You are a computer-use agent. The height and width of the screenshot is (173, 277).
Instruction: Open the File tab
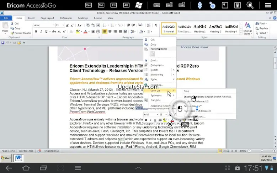[6, 18]
